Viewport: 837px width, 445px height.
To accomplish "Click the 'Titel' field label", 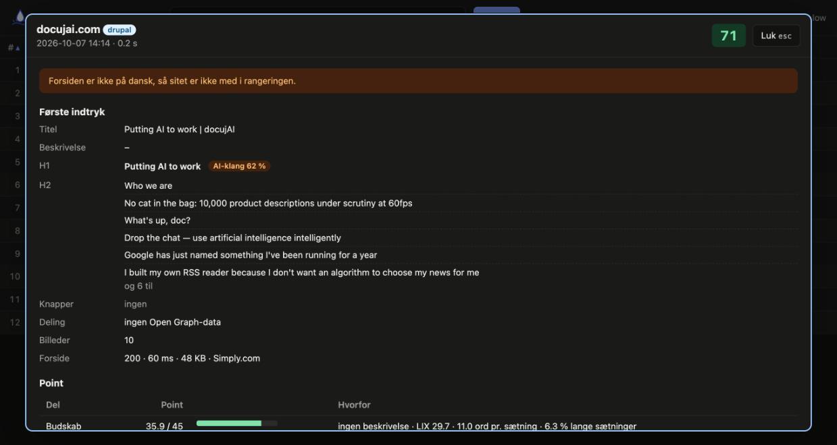I will (48, 129).
